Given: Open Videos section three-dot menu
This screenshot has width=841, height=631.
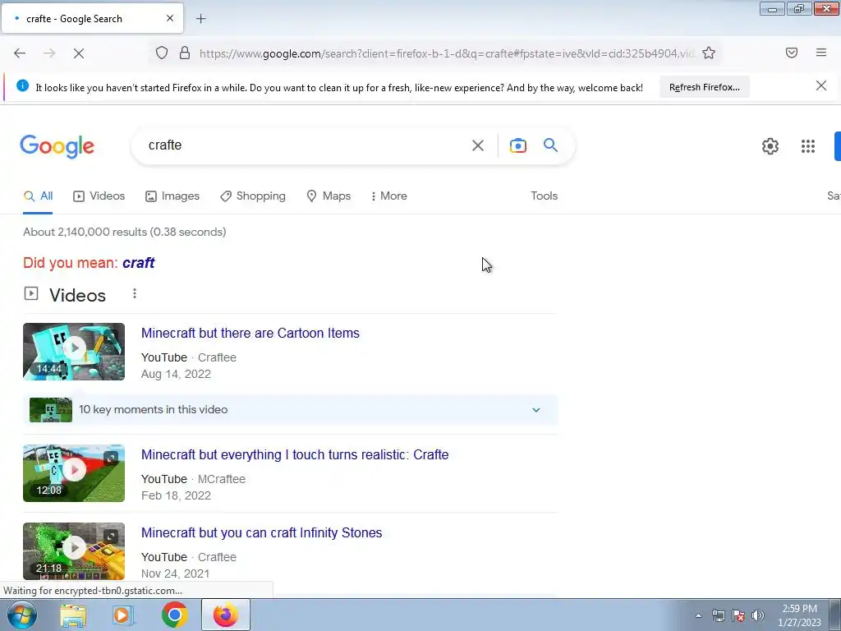Looking at the screenshot, I should (135, 293).
